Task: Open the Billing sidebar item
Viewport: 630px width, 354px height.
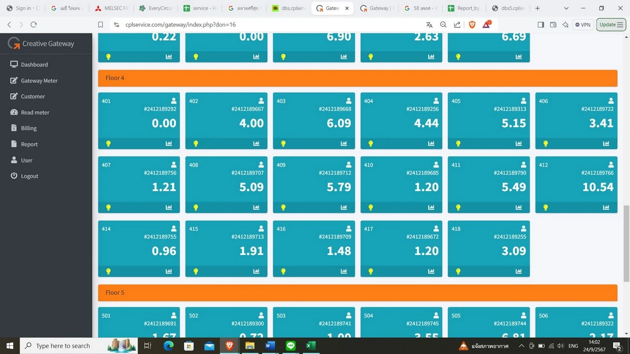Action: tap(29, 128)
